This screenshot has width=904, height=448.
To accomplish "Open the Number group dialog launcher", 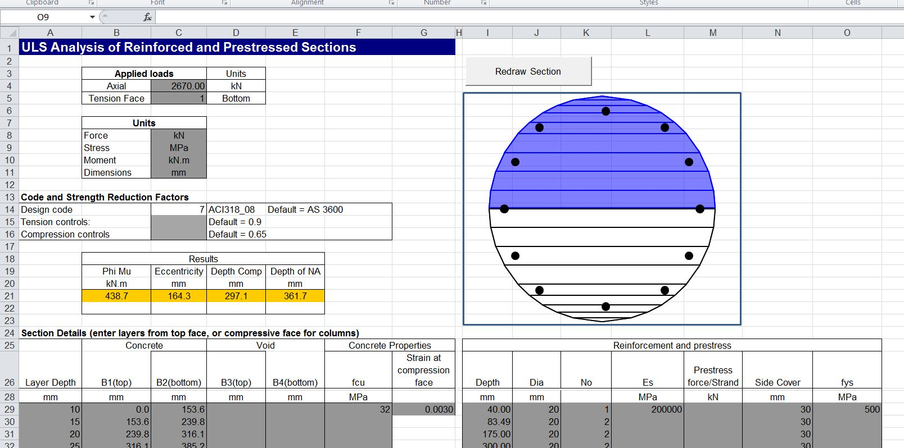I will coord(483,3).
